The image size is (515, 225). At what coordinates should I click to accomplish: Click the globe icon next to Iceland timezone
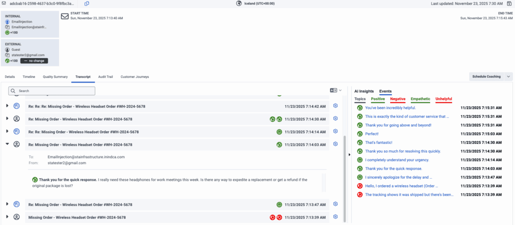point(239,4)
